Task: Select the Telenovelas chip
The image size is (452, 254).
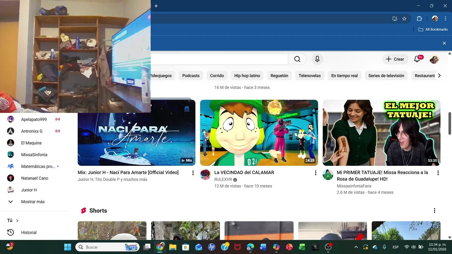Action: (x=310, y=75)
